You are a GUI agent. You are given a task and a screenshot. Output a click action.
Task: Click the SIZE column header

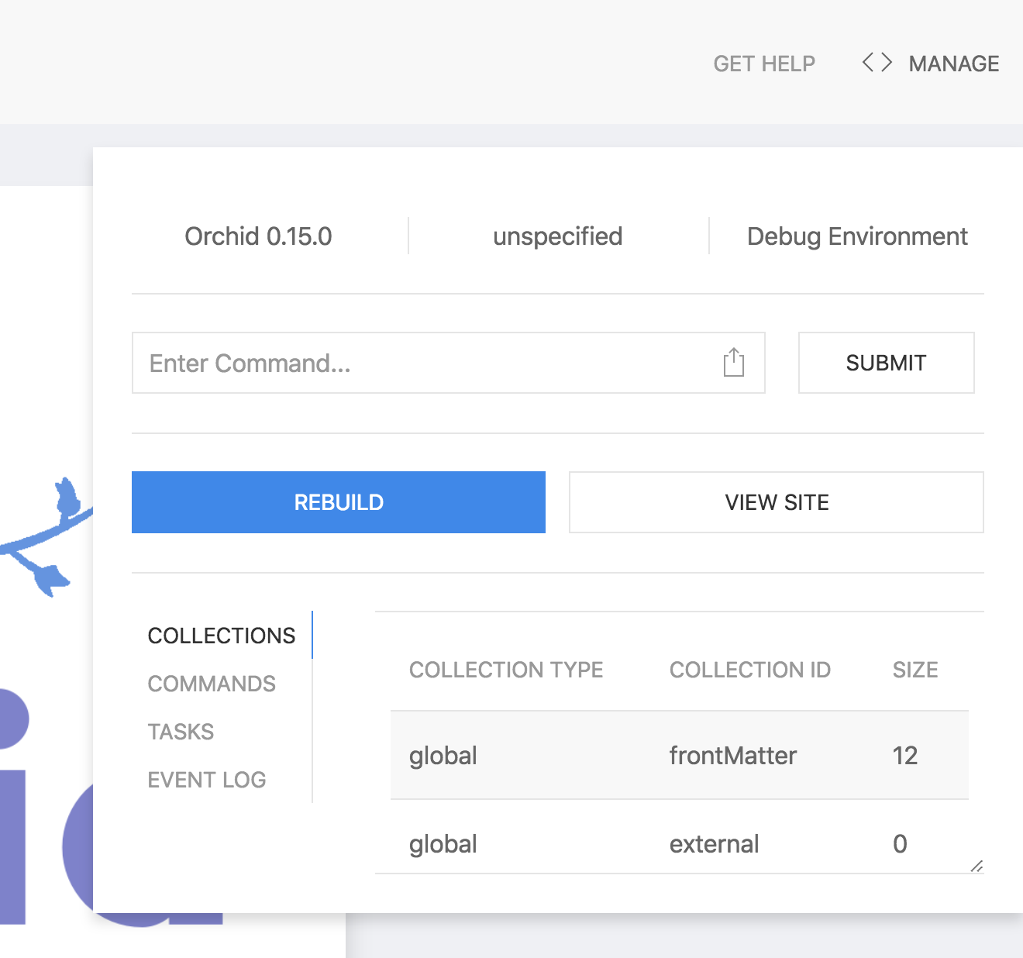tap(915, 670)
